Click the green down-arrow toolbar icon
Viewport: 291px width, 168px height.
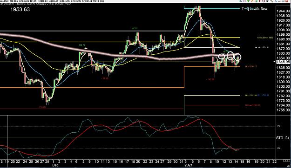click(248, 1)
